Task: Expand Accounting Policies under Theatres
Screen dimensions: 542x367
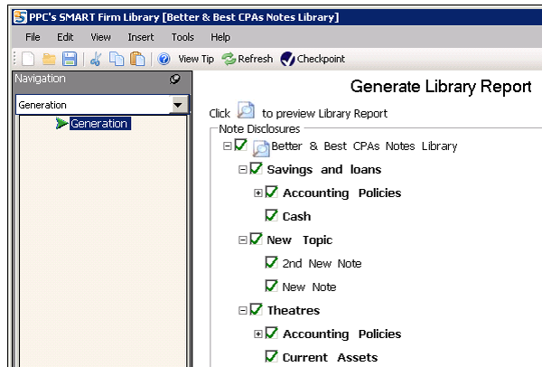Action: coord(258,334)
